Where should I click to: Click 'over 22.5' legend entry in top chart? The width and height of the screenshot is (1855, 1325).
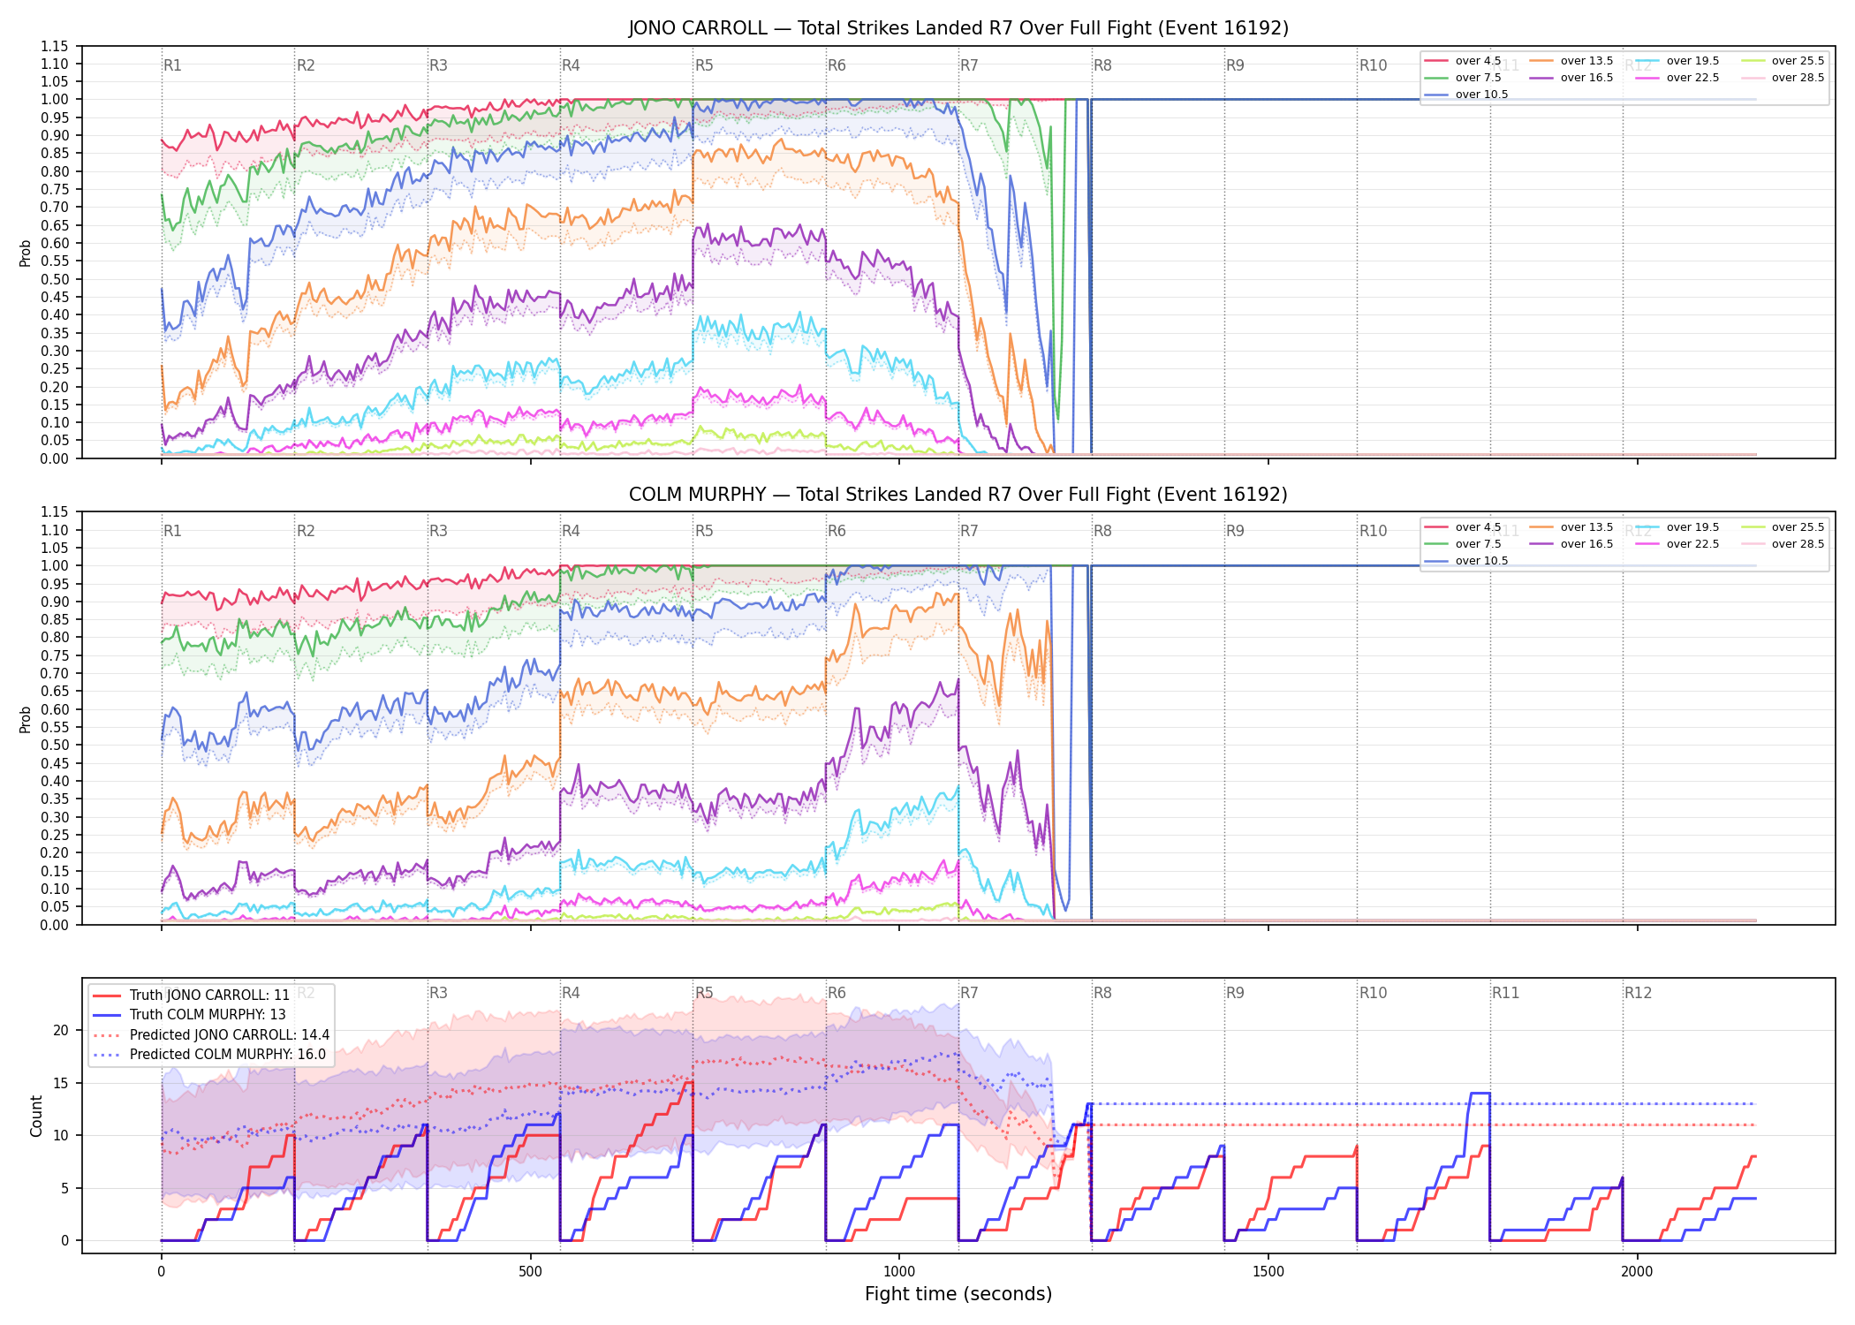[1677, 78]
